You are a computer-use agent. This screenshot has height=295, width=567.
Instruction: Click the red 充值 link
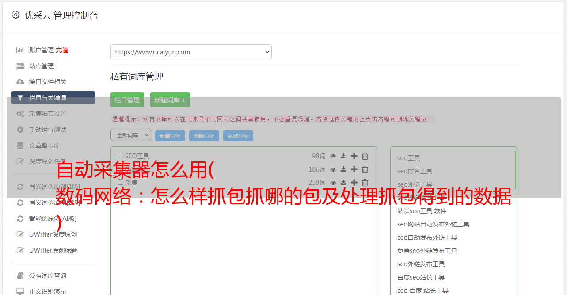coord(62,50)
